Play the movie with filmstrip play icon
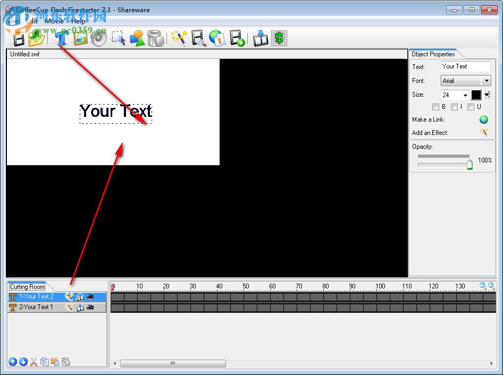This screenshot has width=503, height=375. point(238,38)
